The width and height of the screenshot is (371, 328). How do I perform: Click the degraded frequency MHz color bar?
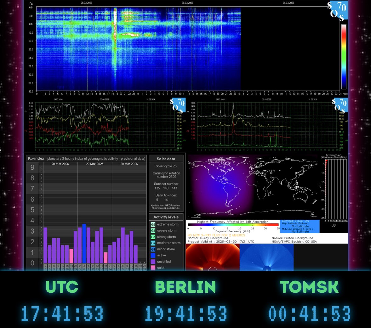(x=233, y=225)
